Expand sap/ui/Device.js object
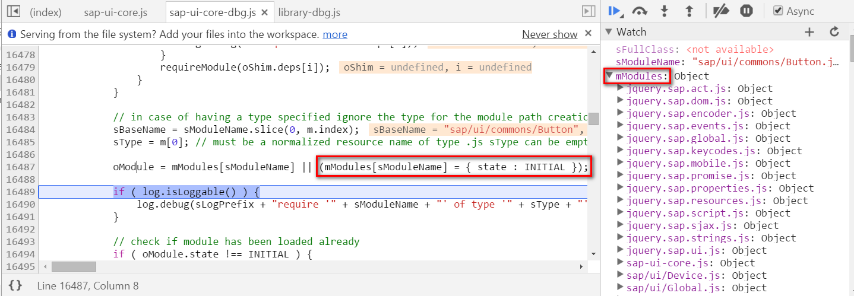Viewport: 854px width, 296px height. (621, 275)
